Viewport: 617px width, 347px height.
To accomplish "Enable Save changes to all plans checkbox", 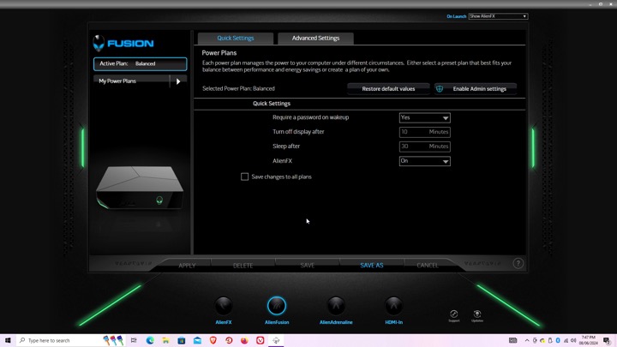I will pyautogui.click(x=245, y=176).
